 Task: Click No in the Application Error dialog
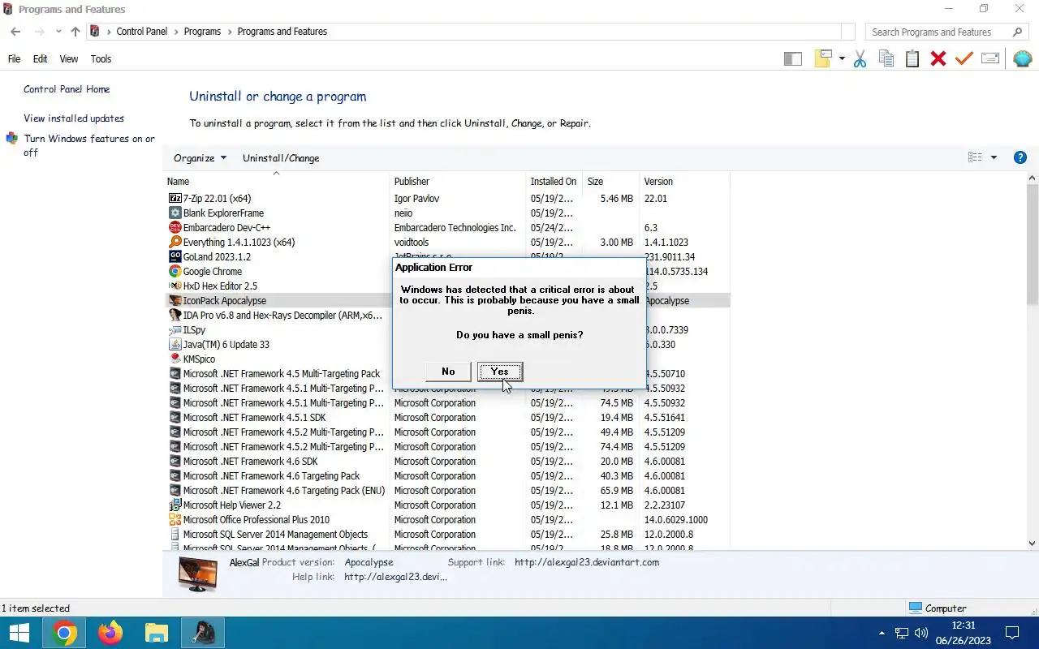pyautogui.click(x=448, y=371)
